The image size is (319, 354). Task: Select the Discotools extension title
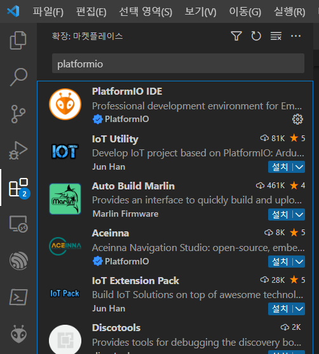[116, 328]
